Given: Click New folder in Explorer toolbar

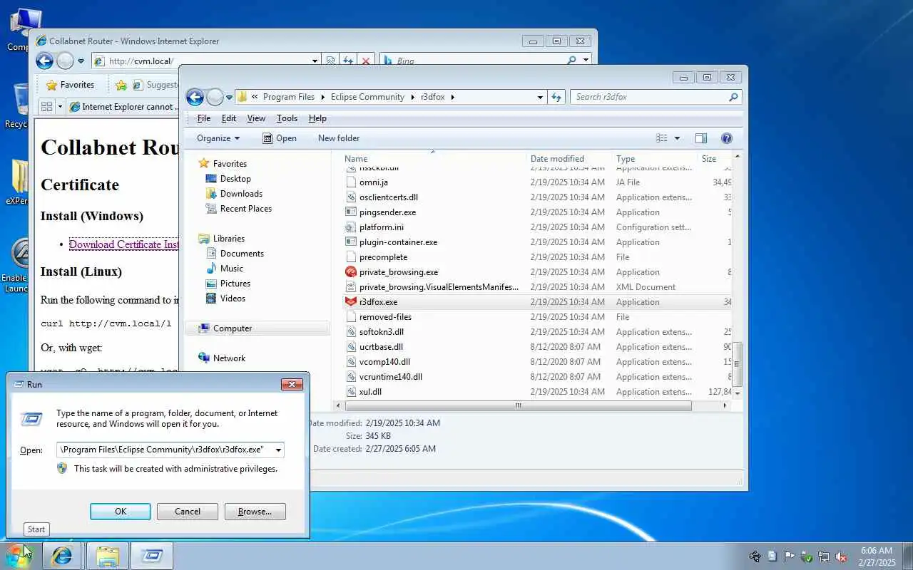Looking at the screenshot, I should [x=339, y=138].
